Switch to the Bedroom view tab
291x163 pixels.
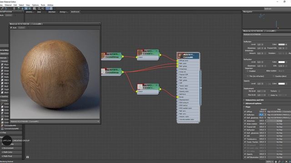pyautogui.click(x=75, y=12)
